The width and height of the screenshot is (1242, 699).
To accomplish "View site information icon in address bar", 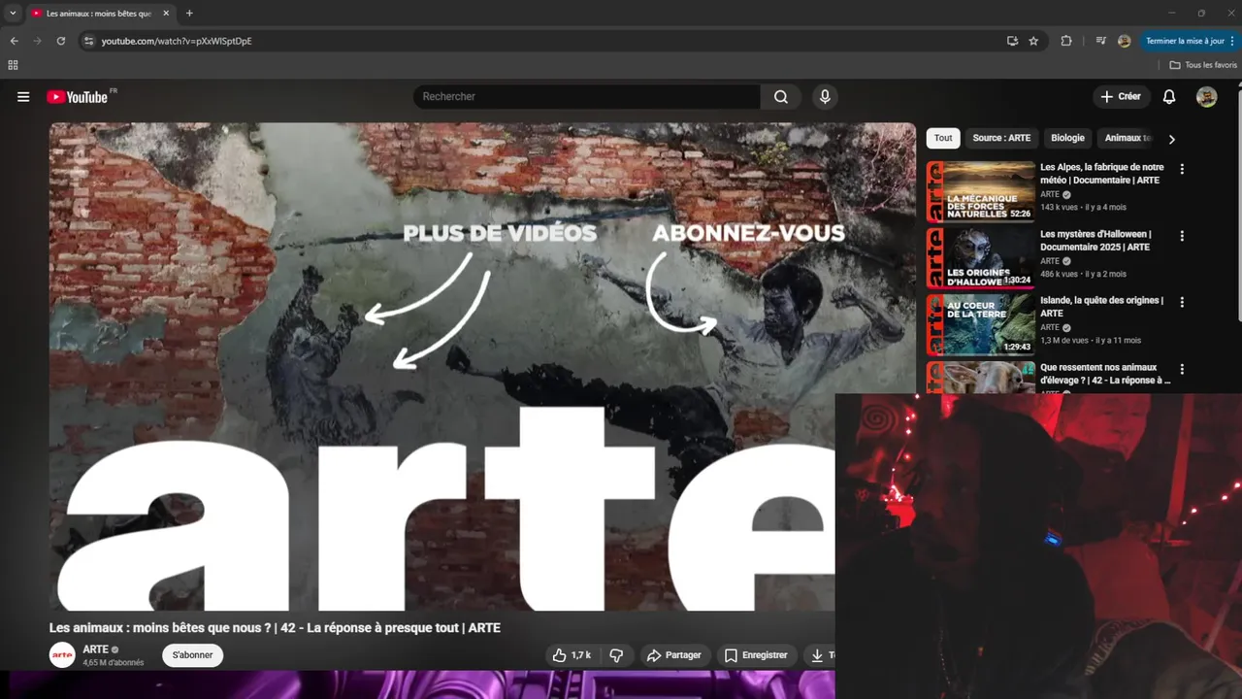I will click(x=88, y=41).
